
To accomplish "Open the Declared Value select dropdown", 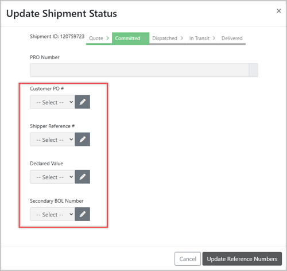I will click(x=52, y=177).
